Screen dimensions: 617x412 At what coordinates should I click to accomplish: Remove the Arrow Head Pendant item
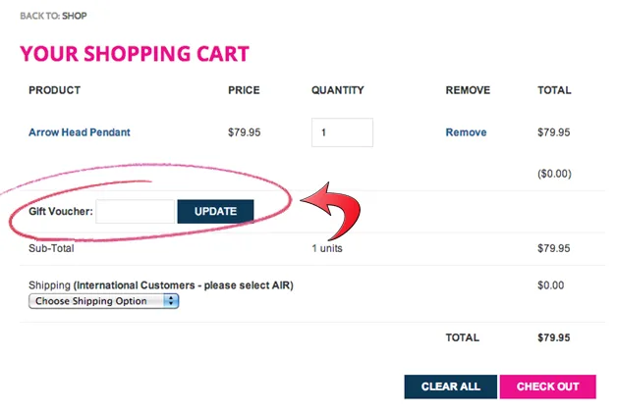[465, 132]
